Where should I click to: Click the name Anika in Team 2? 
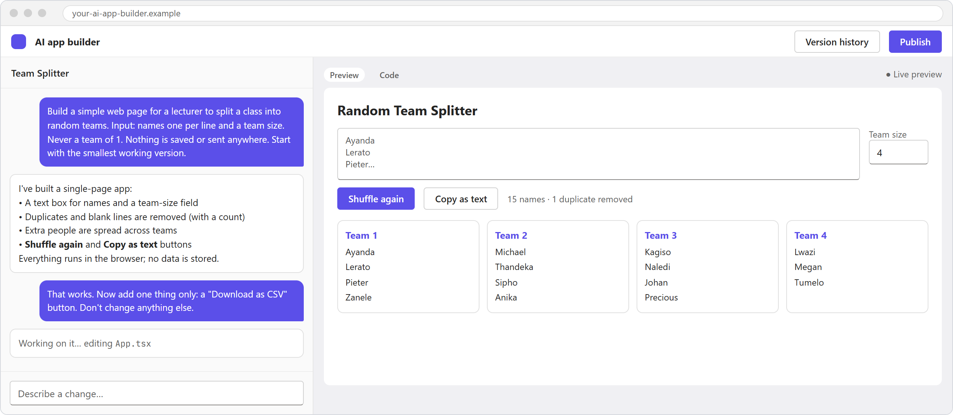(x=506, y=297)
